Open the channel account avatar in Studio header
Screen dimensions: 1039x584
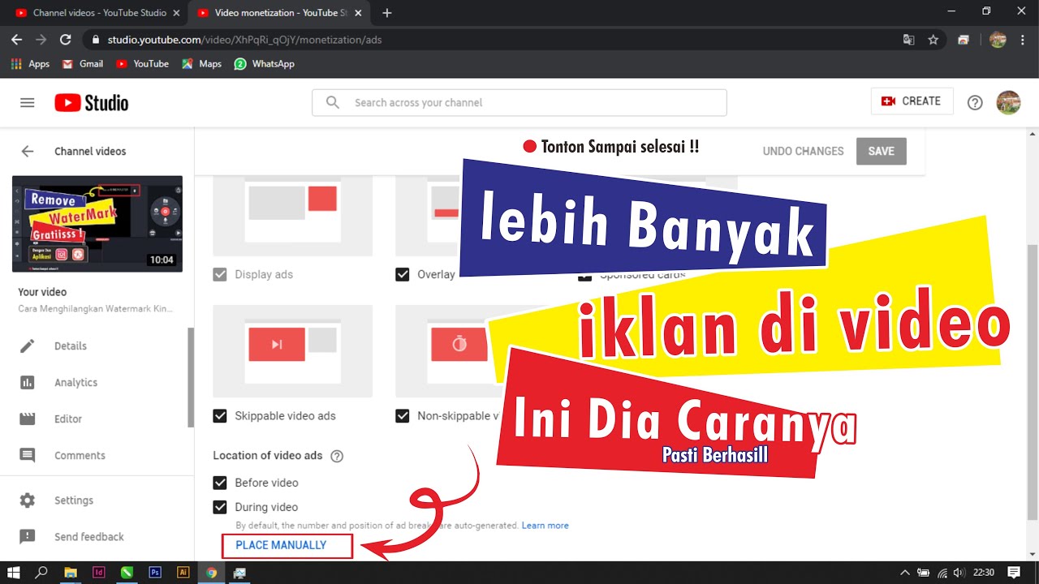coord(1008,102)
